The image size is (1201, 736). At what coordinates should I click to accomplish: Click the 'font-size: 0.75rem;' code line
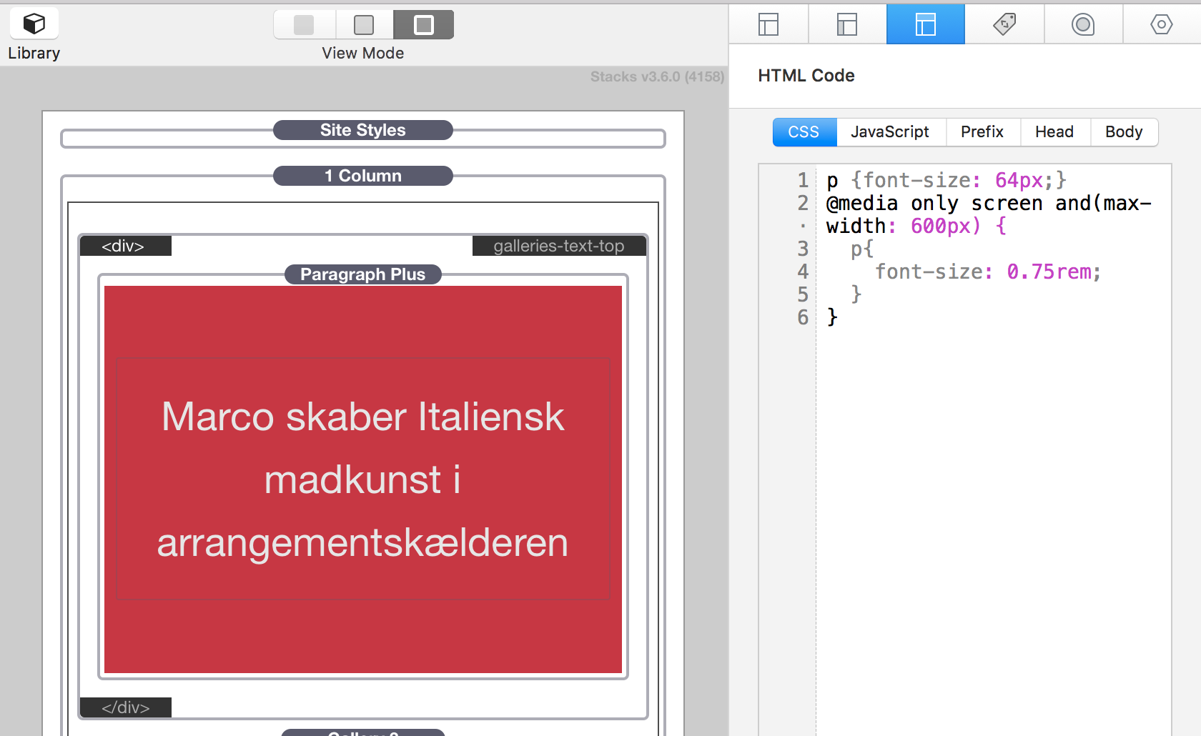988,272
